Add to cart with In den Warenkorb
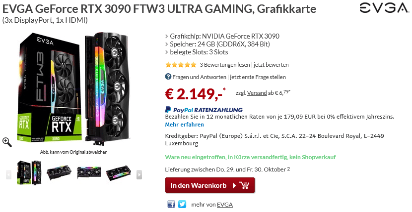This screenshot has height=212, width=412. pos(210,185)
